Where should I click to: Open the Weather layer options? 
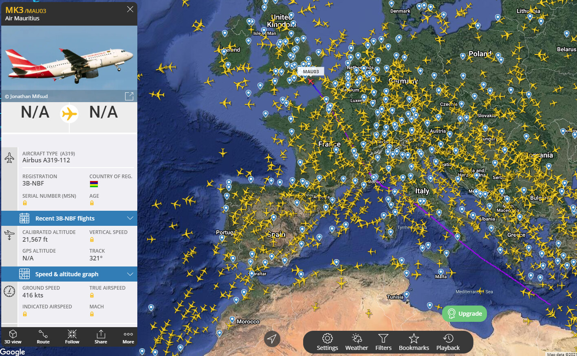[x=357, y=342]
